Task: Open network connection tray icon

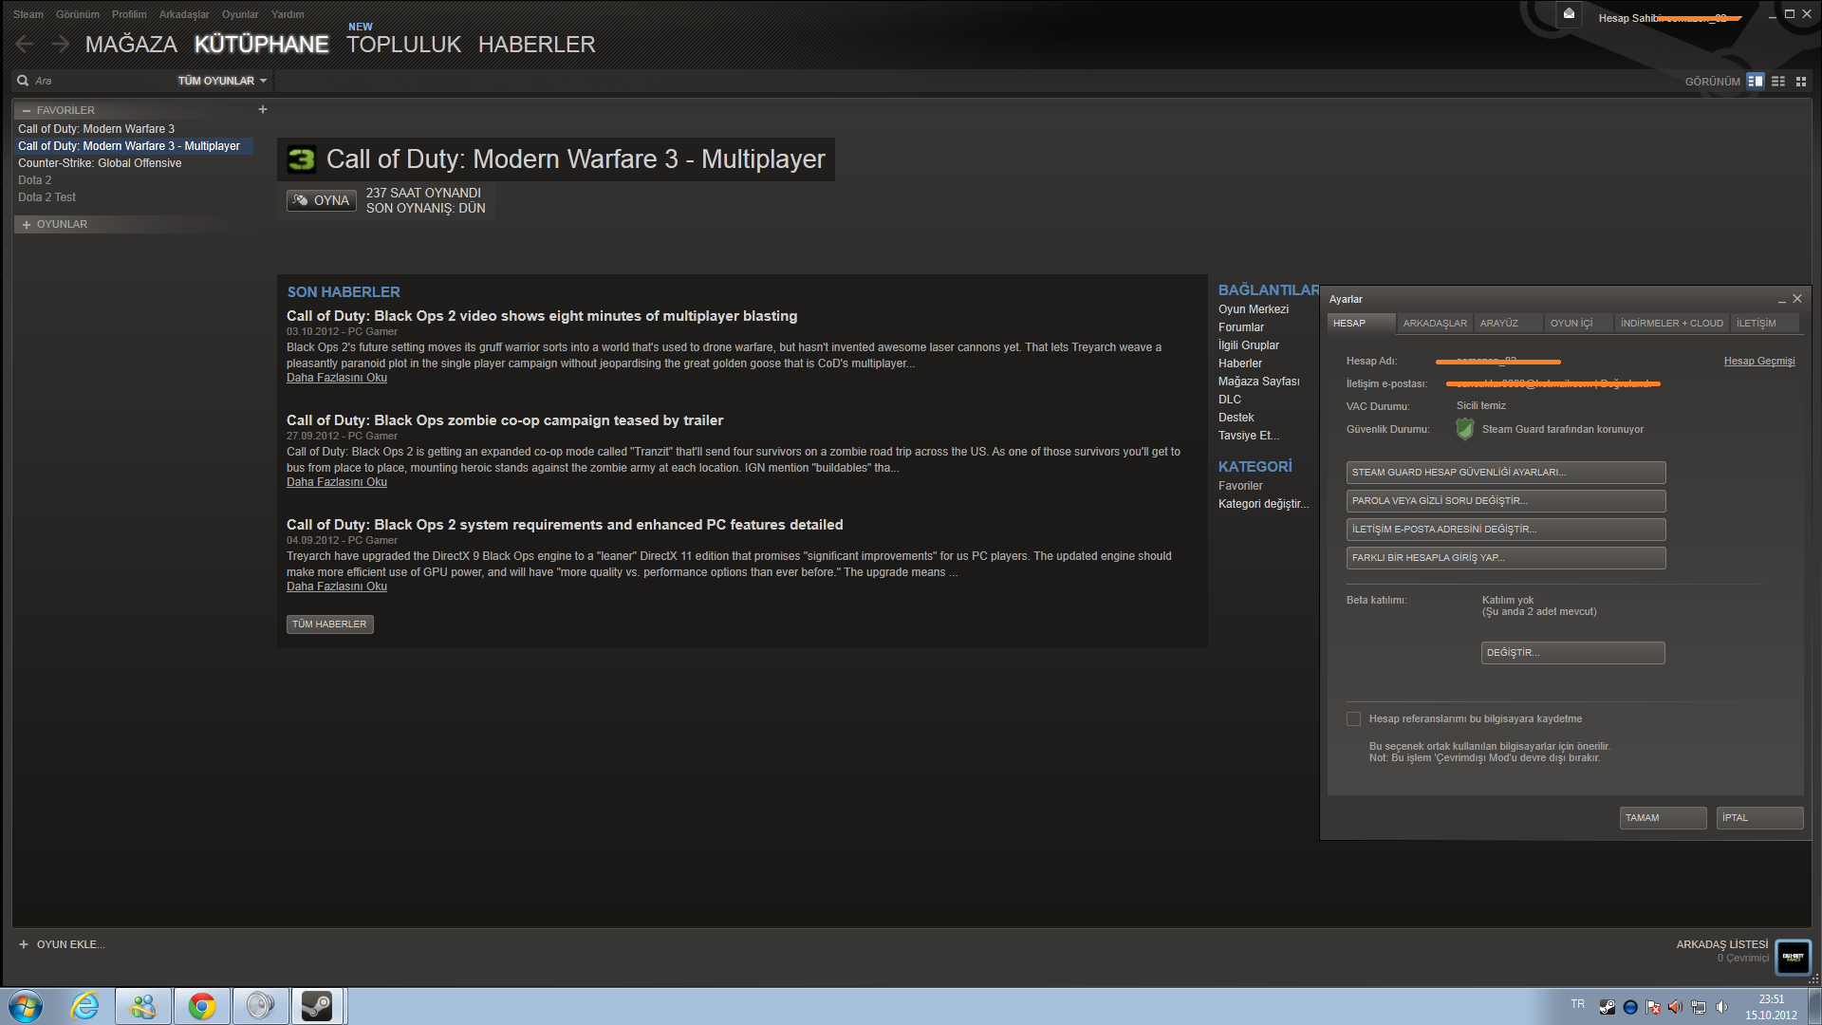Action: pos(1699,1007)
